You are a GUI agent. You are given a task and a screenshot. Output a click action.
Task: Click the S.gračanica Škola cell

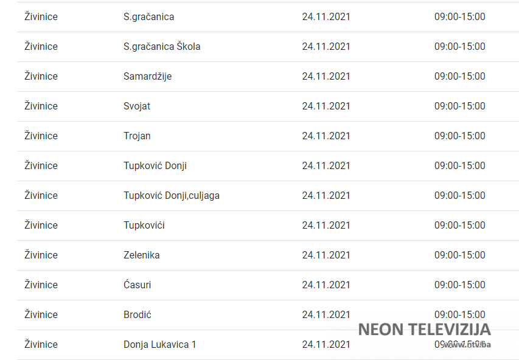pos(162,47)
